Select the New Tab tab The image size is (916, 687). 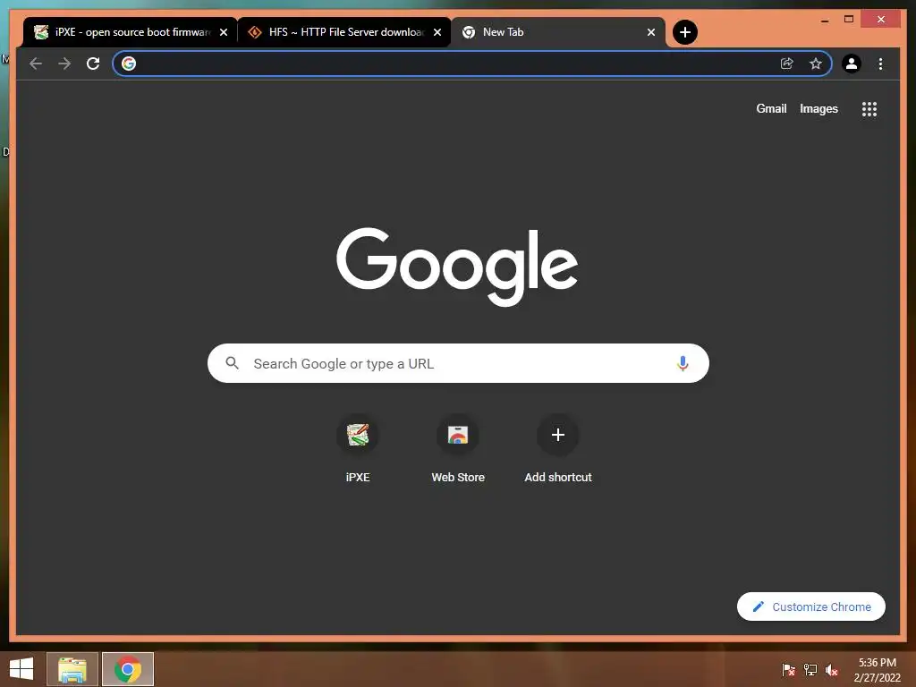558,32
